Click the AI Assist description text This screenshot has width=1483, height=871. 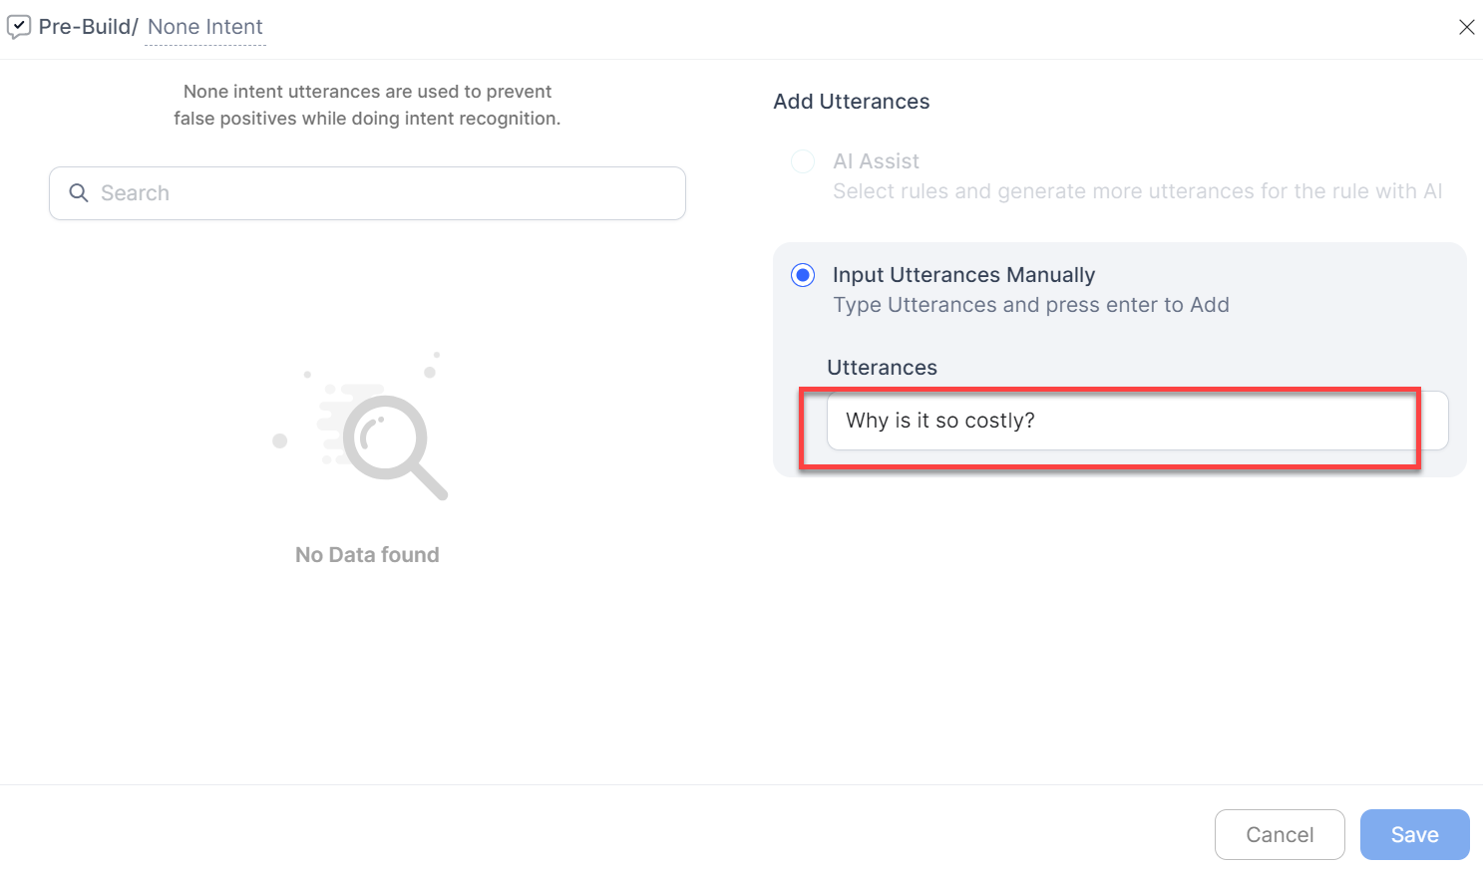(x=1137, y=191)
